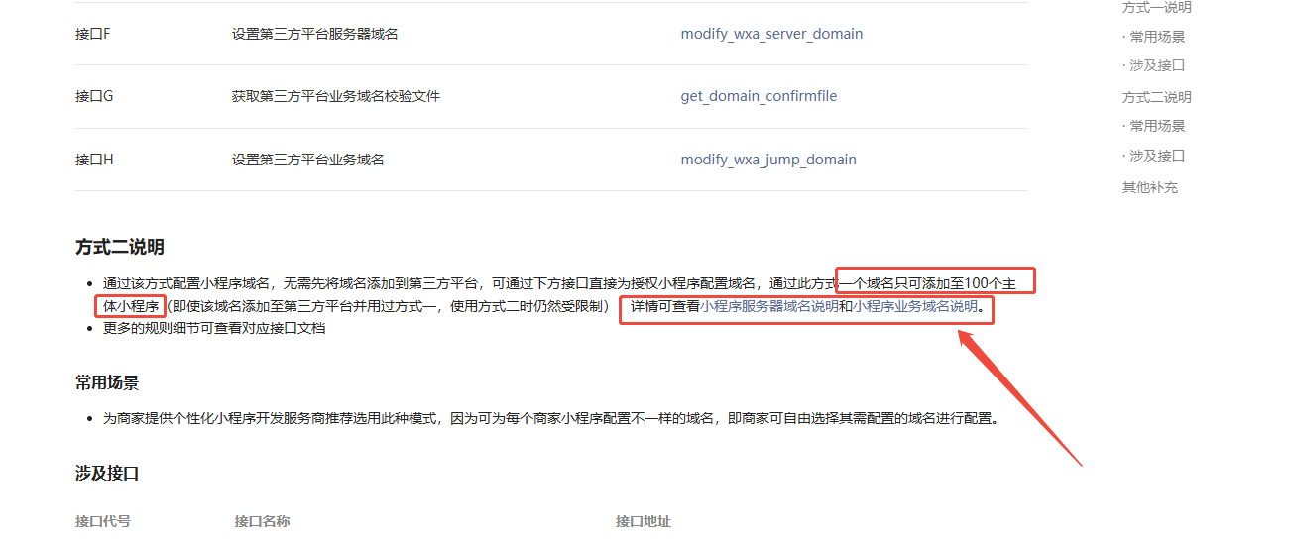Image resolution: width=1291 pixels, height=539 pixels.
Task: Click the 常用场景 heading in article body
Action: click(x=107, y=382)
